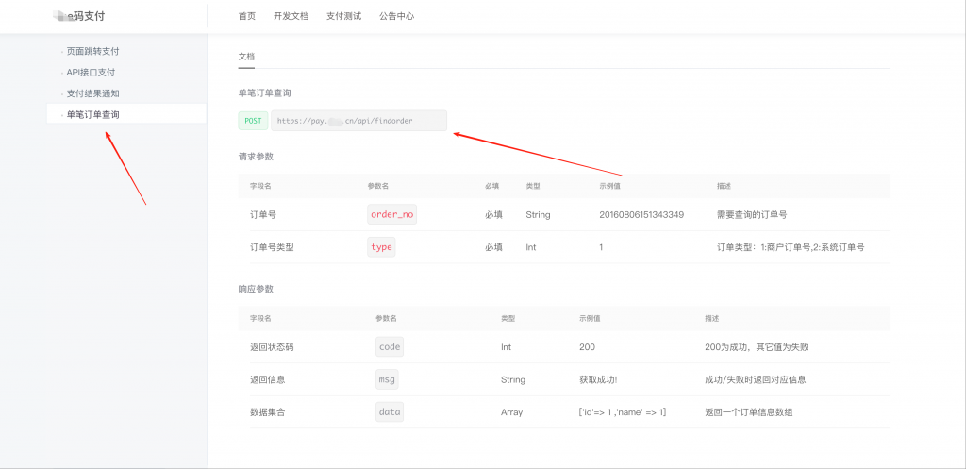Click the 订单号 field name cell
The image size is (966, 469).
tap(263, 214)
